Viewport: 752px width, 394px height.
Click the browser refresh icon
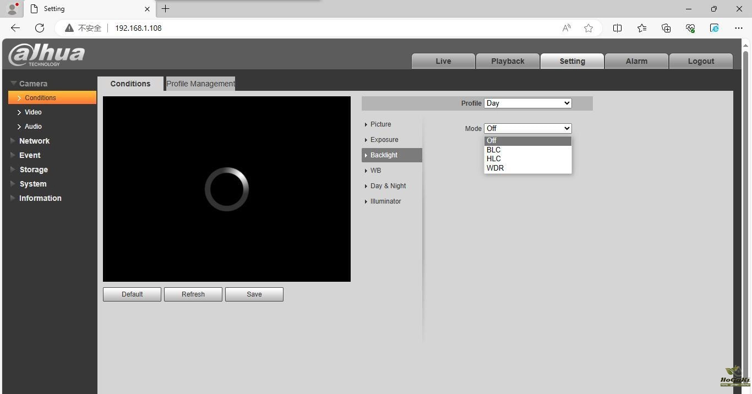(40, 28)
